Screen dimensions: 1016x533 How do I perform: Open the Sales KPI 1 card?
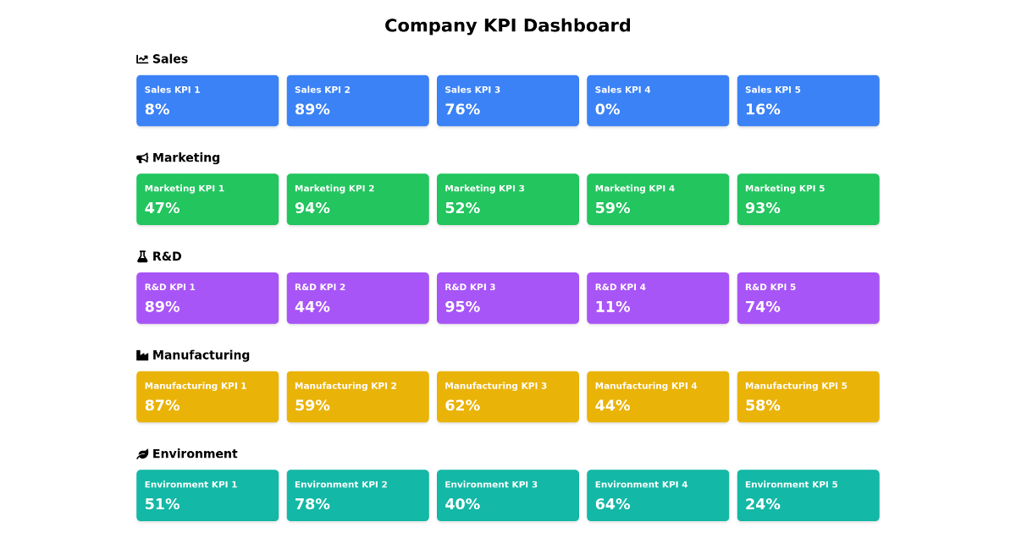point(207,101)
